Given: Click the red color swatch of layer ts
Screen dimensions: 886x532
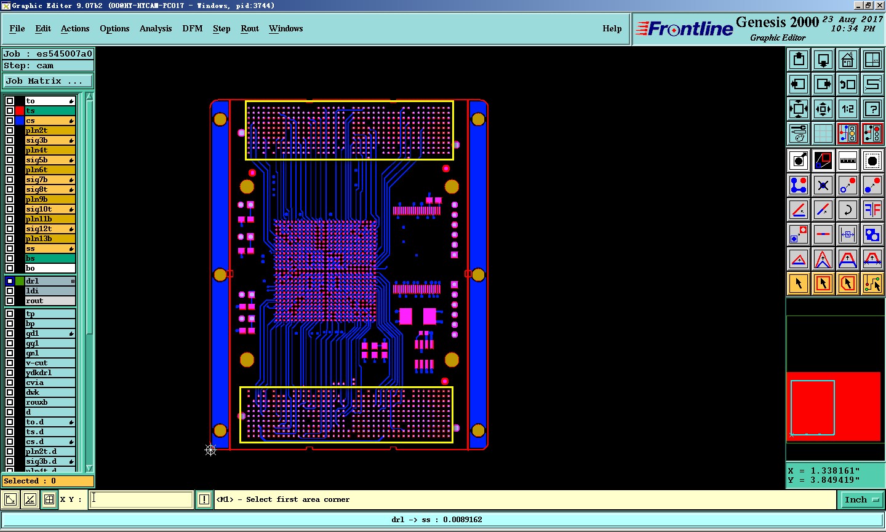Looking at the screenshot, I should tap(20, 111).
